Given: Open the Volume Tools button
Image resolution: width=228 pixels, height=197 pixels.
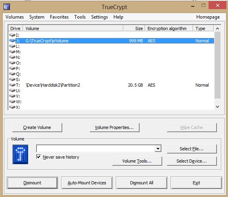Looking at the screenshot, I should point(137,161).
